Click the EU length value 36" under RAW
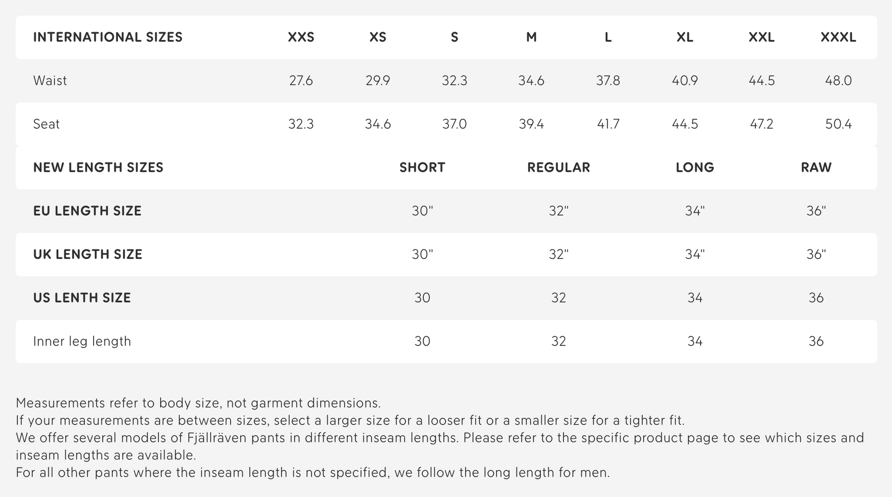This screenshot has width=892, height=497. coord(816,211)
